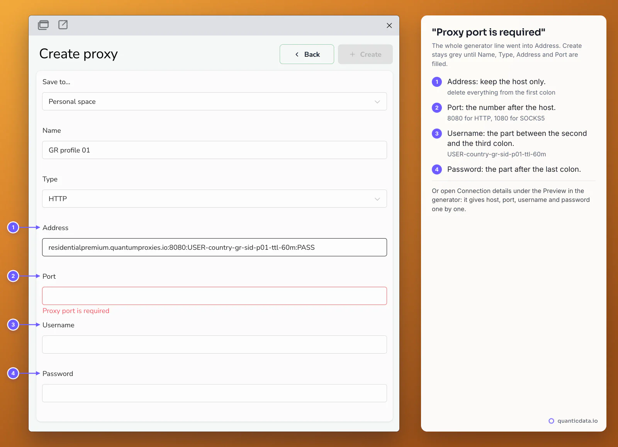Image resolution: width=618 pixels, height=447 pixels.
Task: Close the Create proxy dialog
Action: point(389,25)
